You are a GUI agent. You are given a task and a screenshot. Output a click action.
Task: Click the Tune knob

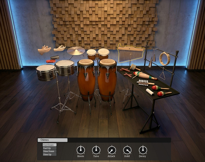tap(96, 150)
